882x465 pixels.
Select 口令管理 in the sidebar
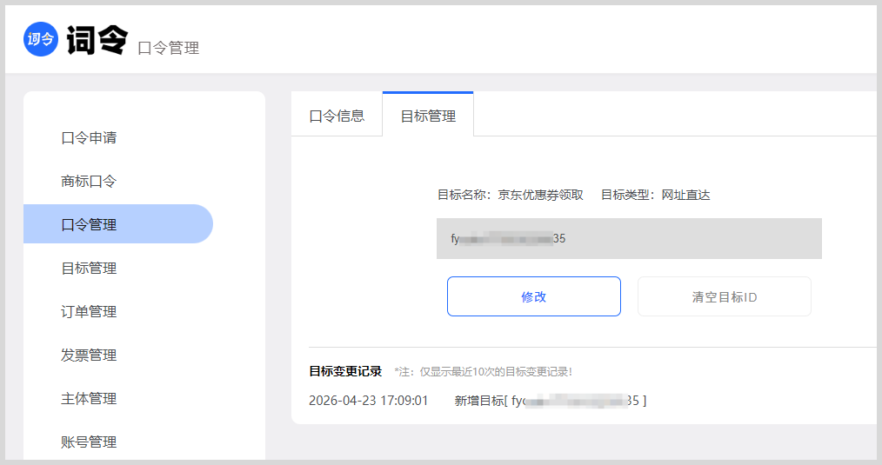click(118, 223)
